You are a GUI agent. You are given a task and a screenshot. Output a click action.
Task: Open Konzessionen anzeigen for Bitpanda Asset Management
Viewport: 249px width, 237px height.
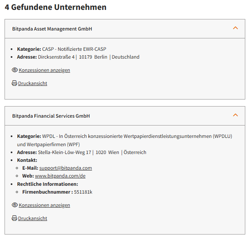coord(44,70)
